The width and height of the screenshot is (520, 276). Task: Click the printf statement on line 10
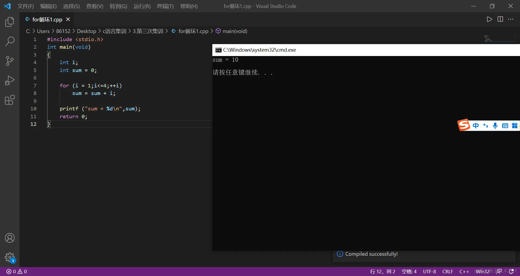click(100, 109)
